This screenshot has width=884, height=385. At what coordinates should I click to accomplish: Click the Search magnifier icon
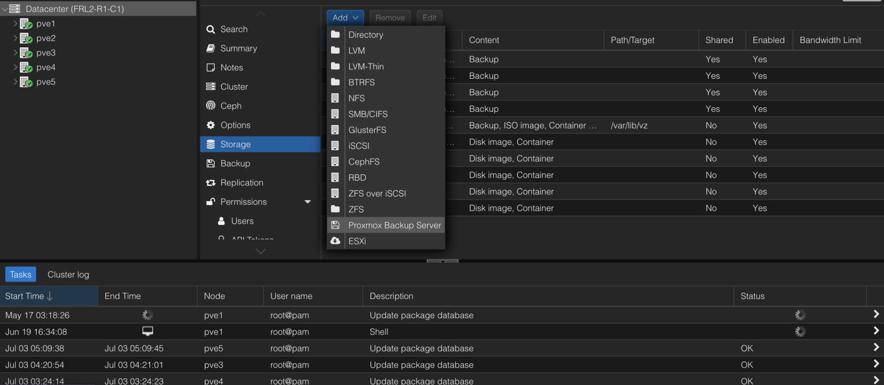coord(210,29)
